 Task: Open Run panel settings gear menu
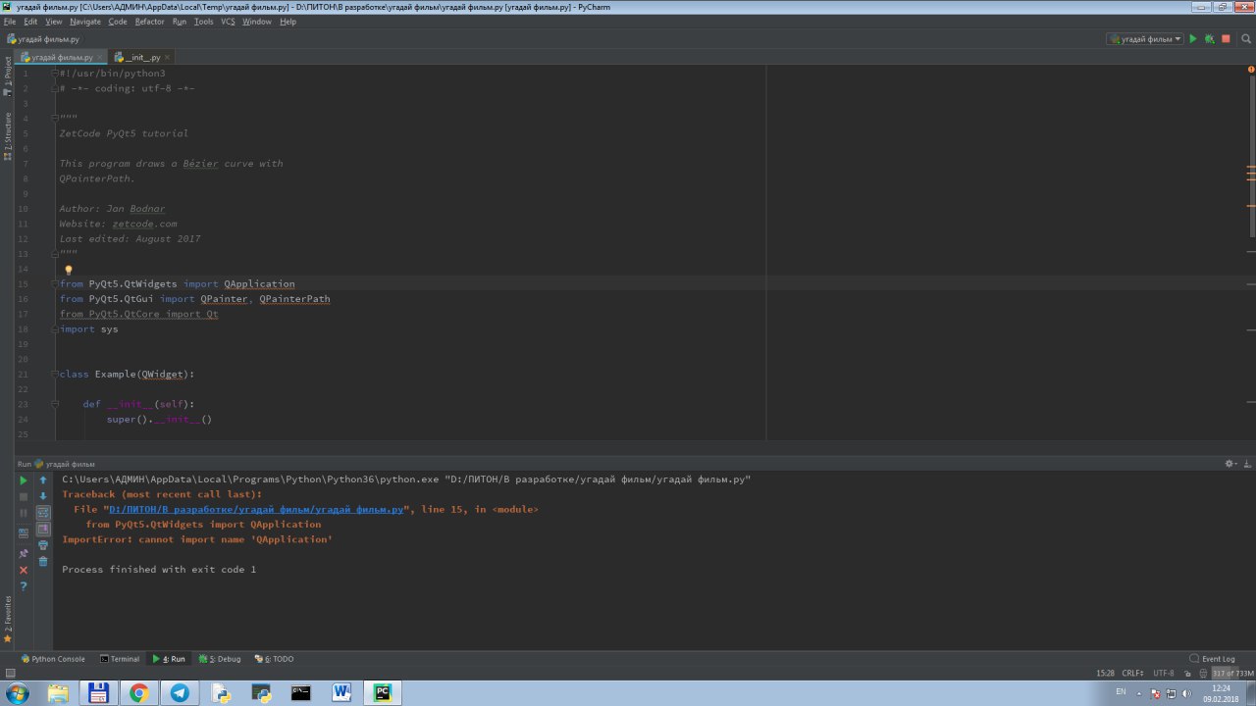(1230, 464)
